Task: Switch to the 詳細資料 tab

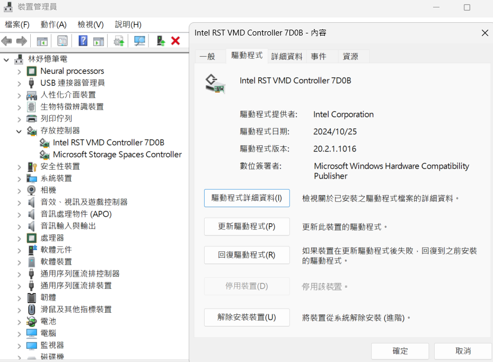Action: click(287, 57)
